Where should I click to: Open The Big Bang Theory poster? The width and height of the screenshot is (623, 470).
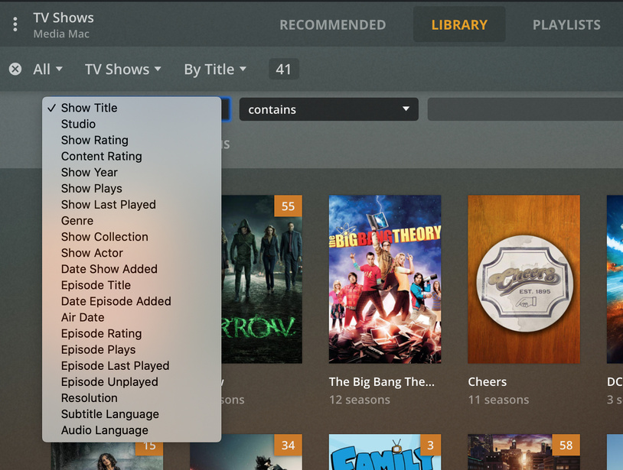[x=385, y=279]
